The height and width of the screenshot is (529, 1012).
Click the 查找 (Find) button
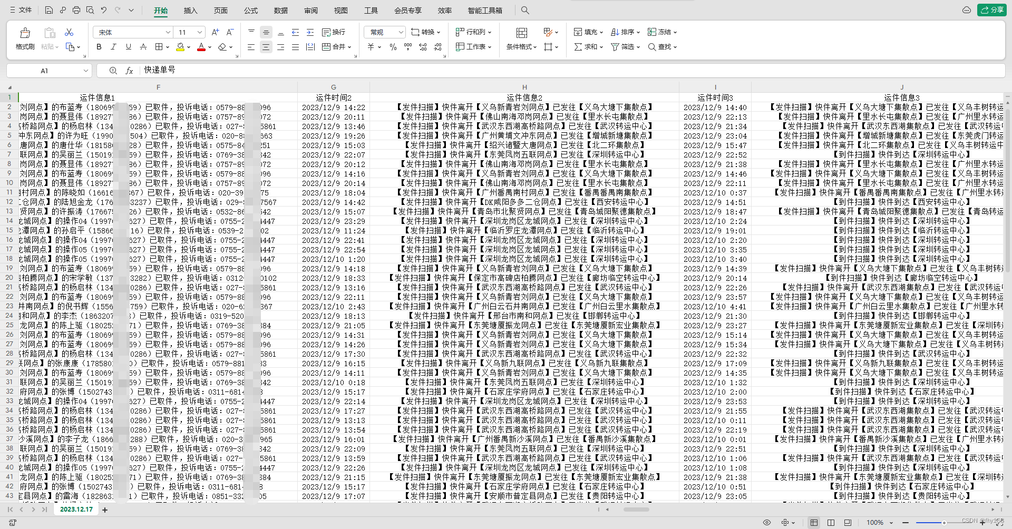tap(663, 47)
